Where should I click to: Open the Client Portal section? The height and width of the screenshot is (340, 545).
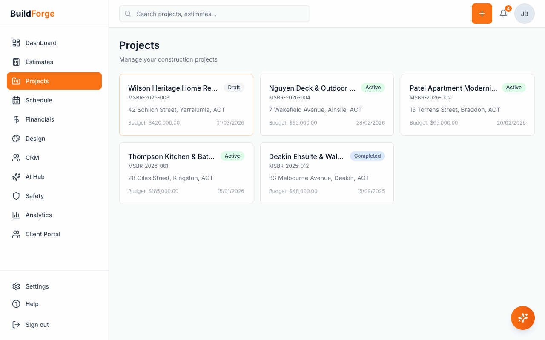43,234
